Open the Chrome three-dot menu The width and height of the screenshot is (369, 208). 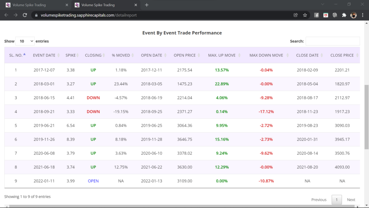point(363,15)
